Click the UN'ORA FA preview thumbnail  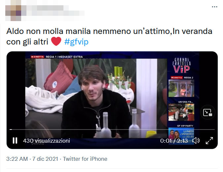pyautogui.click(x=181, y=112)
